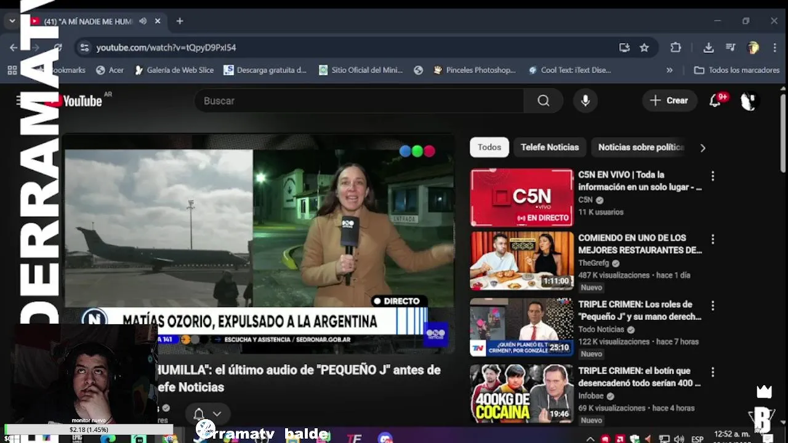Select Telefe Noticias filter chip
The image size is (788, 443).
point(550,147)
